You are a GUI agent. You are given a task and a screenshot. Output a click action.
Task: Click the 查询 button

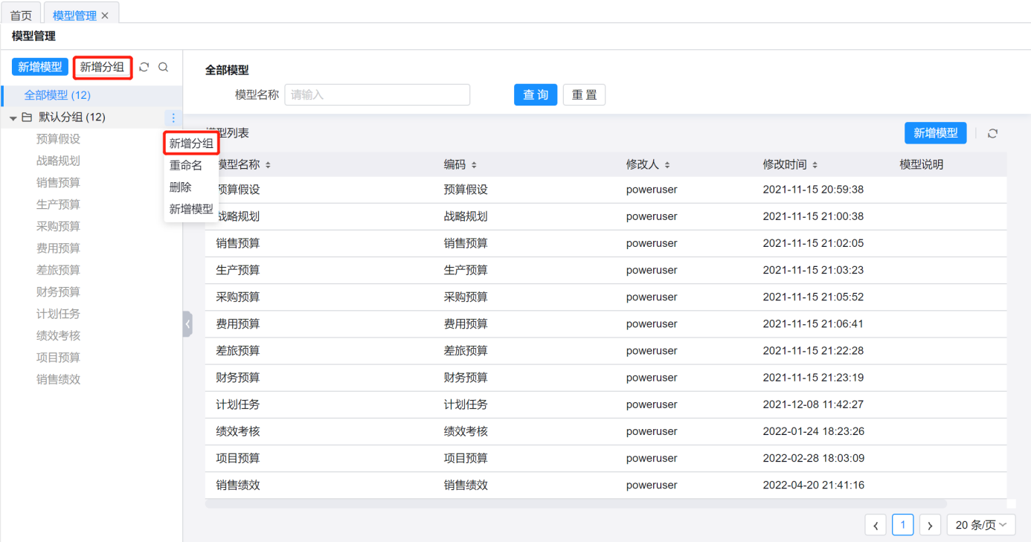[x=535, y=95]
